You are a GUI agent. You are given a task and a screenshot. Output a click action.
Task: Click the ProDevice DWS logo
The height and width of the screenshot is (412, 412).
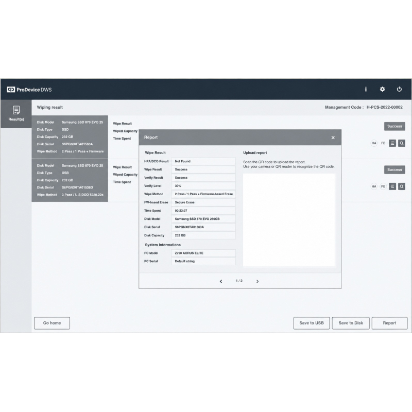29,90
